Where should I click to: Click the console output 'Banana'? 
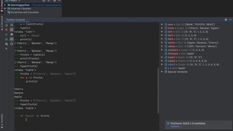(x=19, y=93)
